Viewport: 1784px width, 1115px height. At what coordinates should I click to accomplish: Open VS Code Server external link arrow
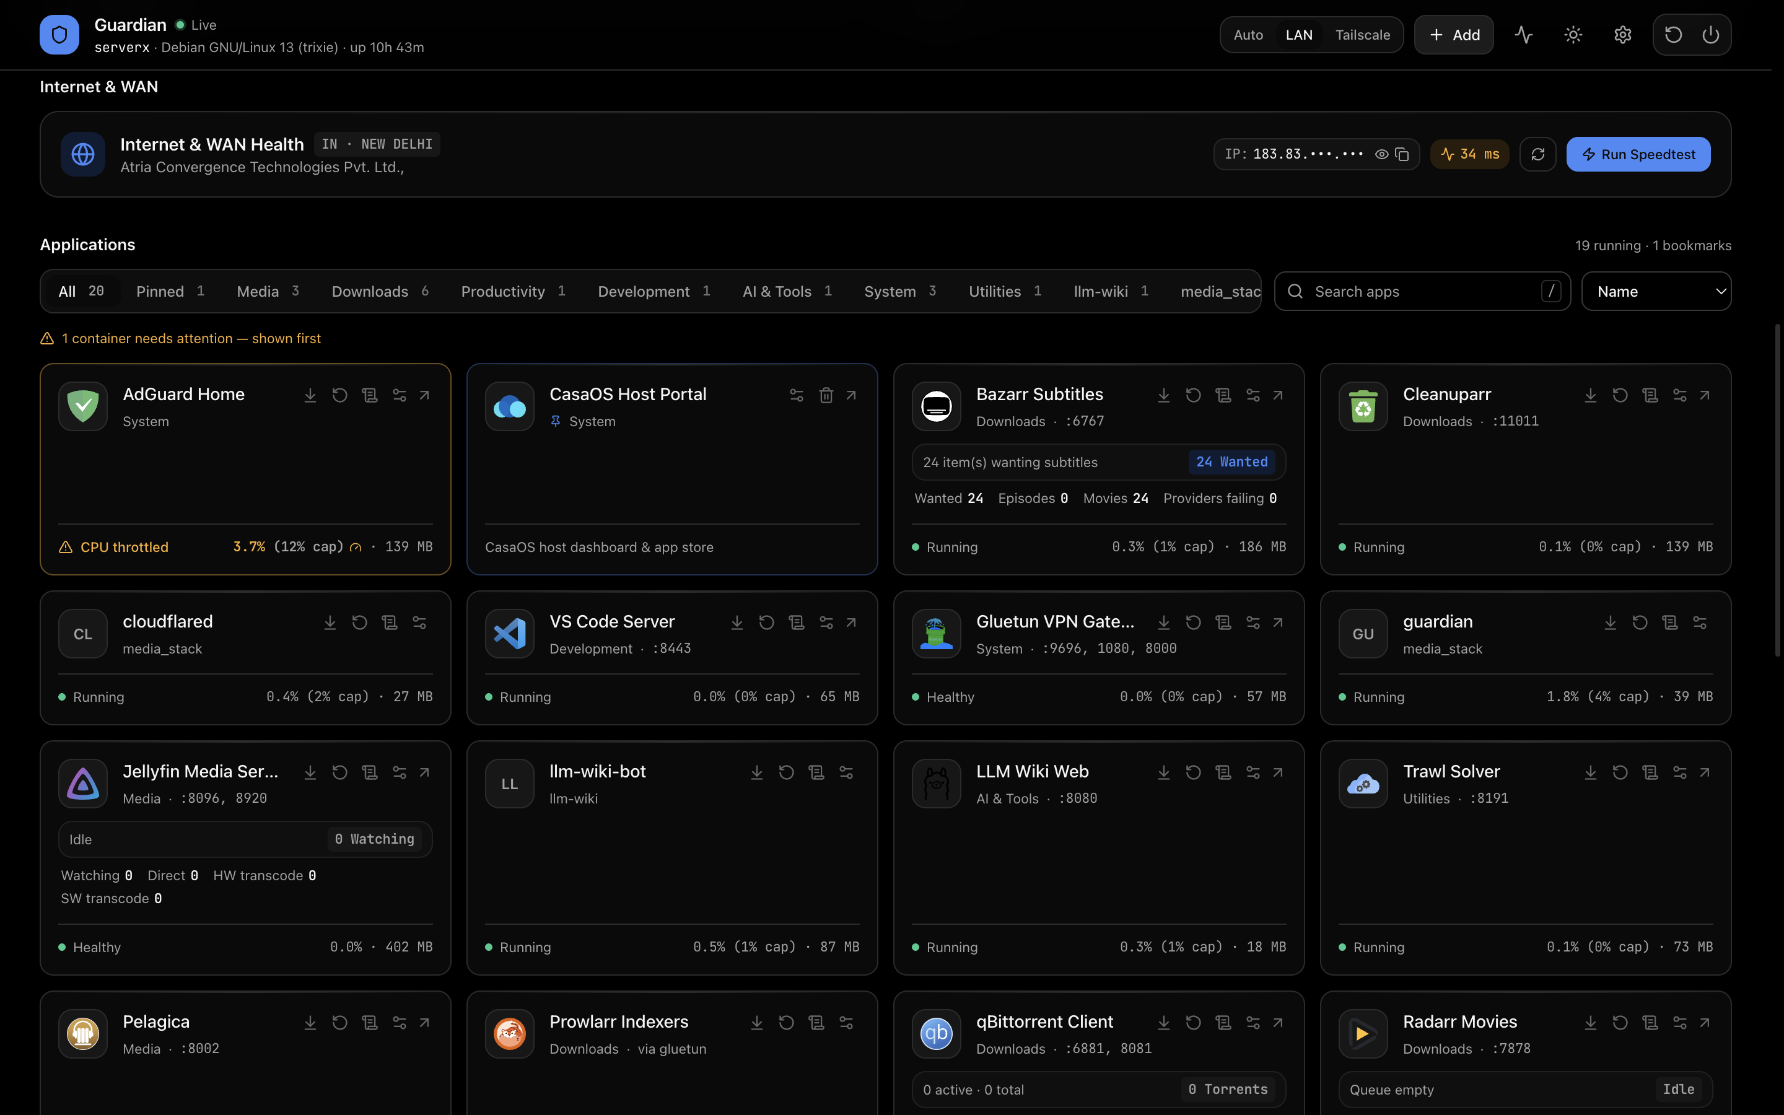852,623
